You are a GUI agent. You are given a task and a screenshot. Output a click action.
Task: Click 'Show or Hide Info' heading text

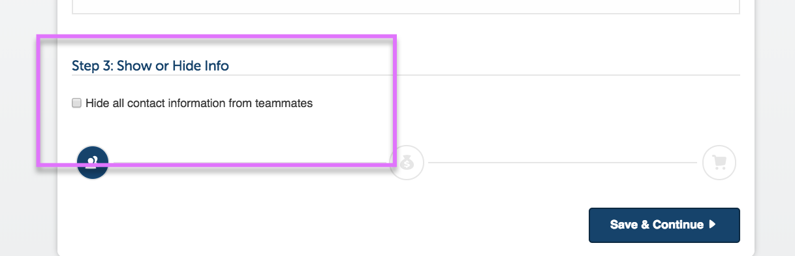pyautogui.click(x=173, y=66)
